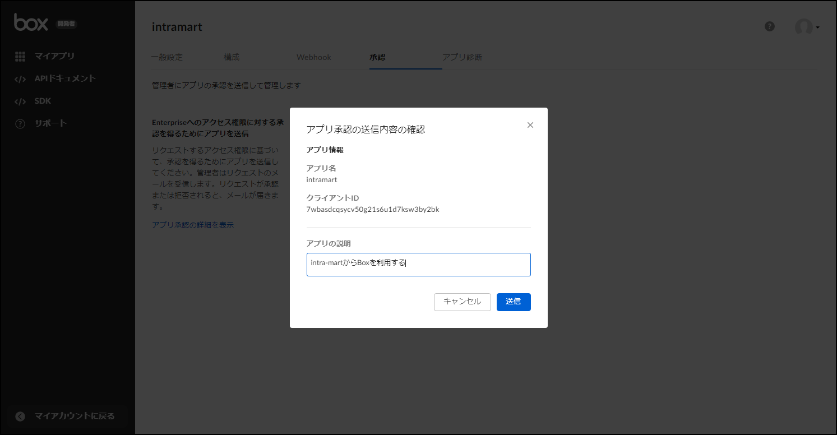Focus the アプリの説明 text field
Screen dimensions: 837x435
coord(419,265)
